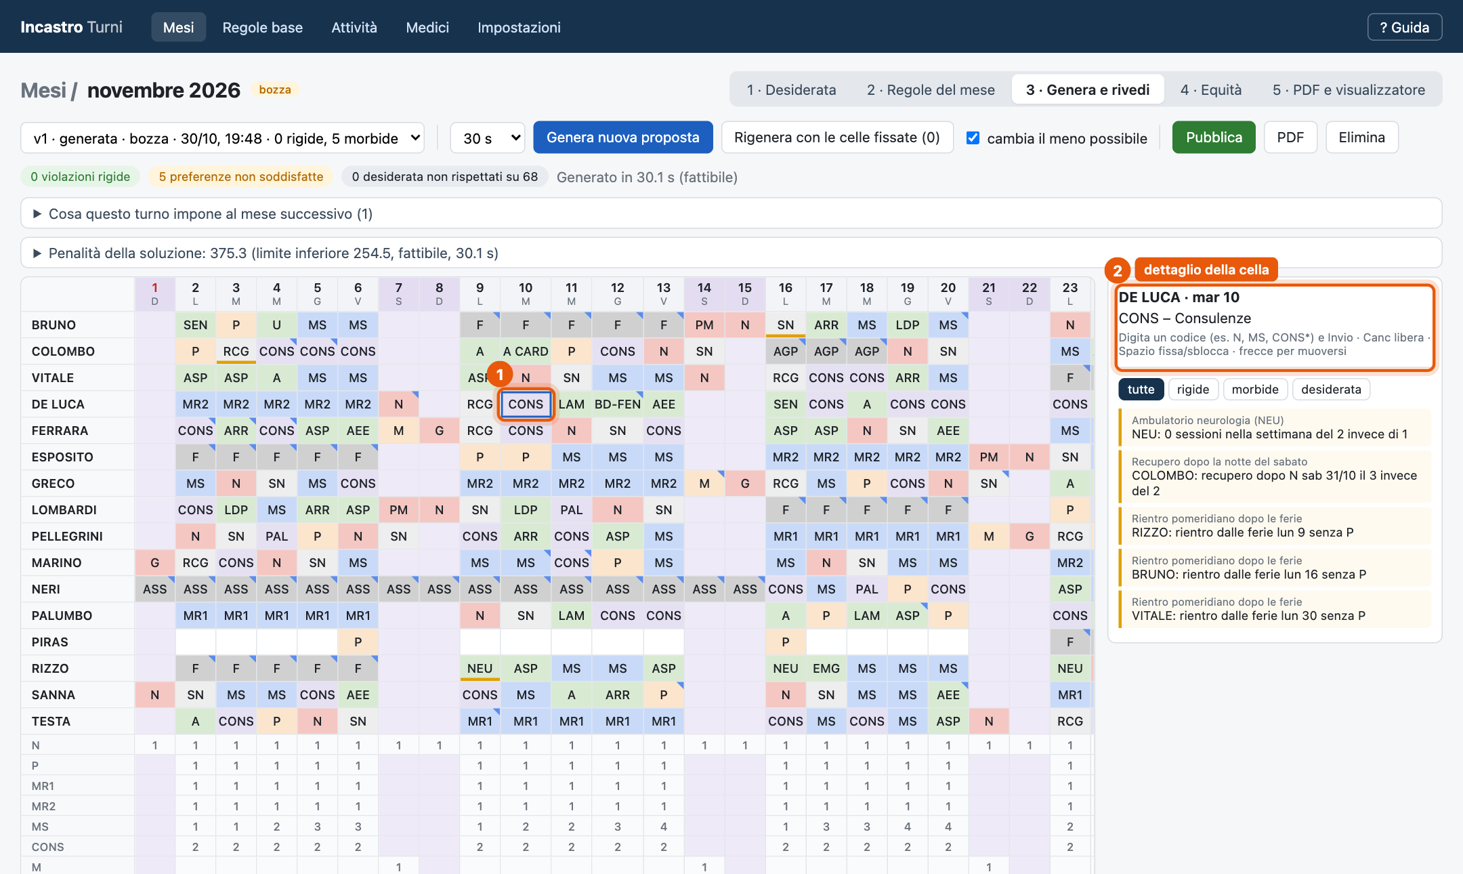Open the version selector dropdown

(223, 138)
